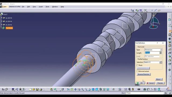This screenshot has width=172, height=97.
Task: Cancel the Pad Definition dialog
Action: coord(150,83)
